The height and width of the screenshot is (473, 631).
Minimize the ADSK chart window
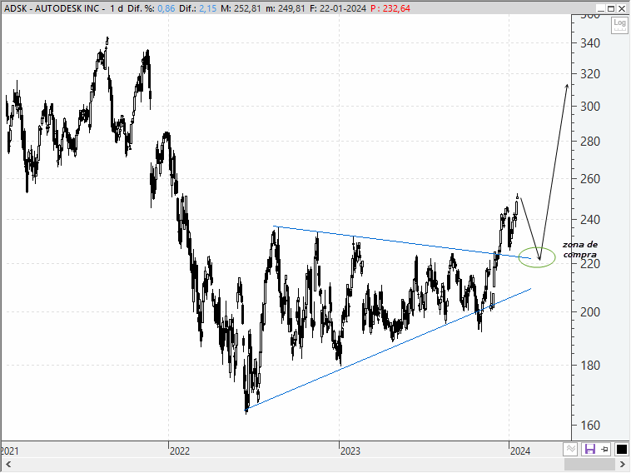point(600,8)
